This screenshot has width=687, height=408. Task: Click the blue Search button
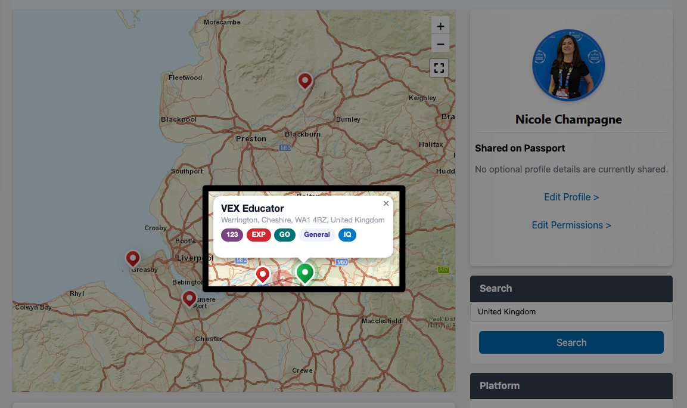tap(571, 342)
